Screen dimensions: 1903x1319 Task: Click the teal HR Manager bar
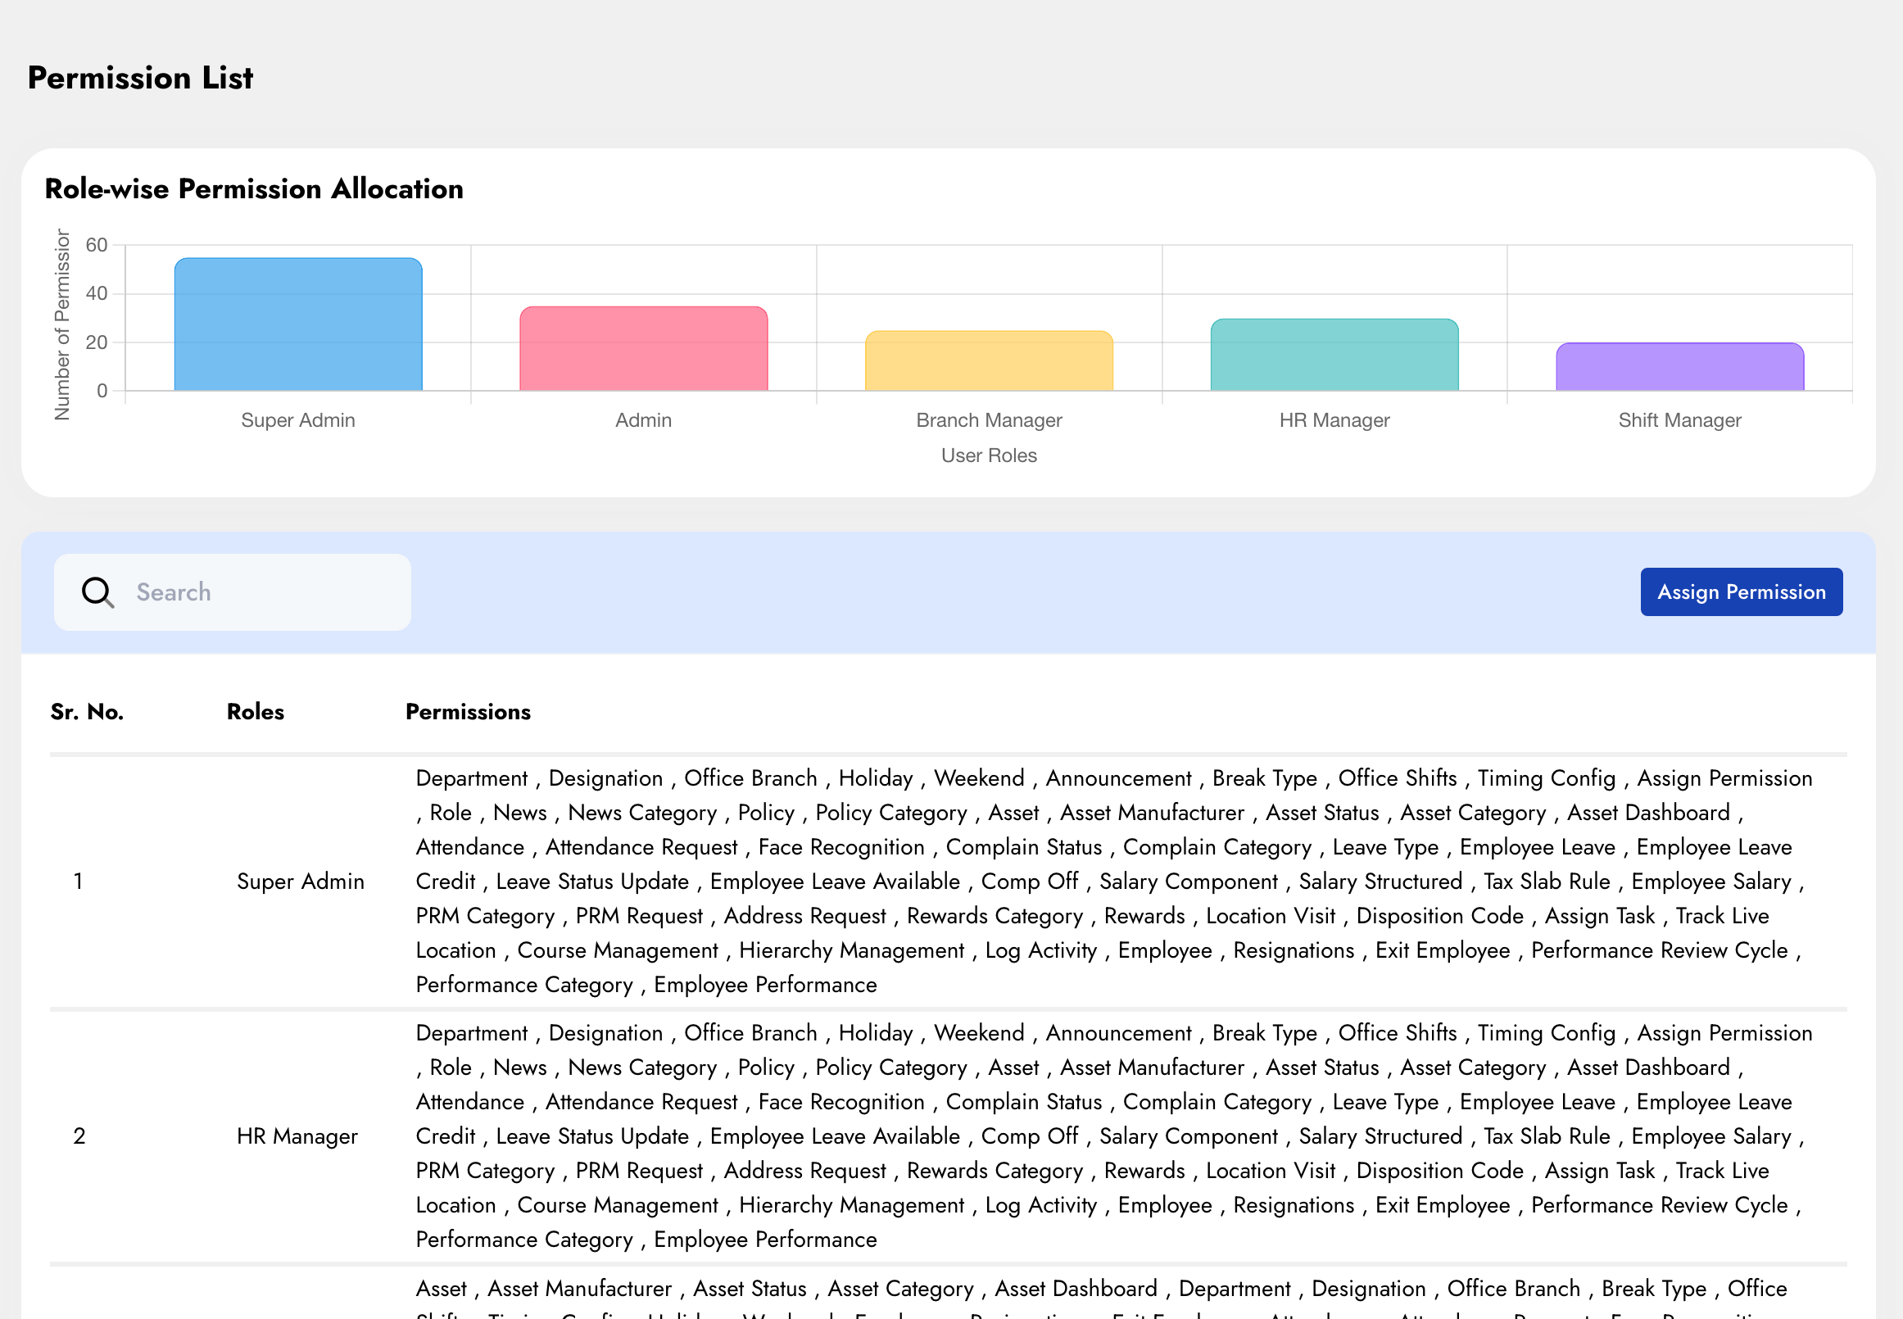pos(1334,356)
